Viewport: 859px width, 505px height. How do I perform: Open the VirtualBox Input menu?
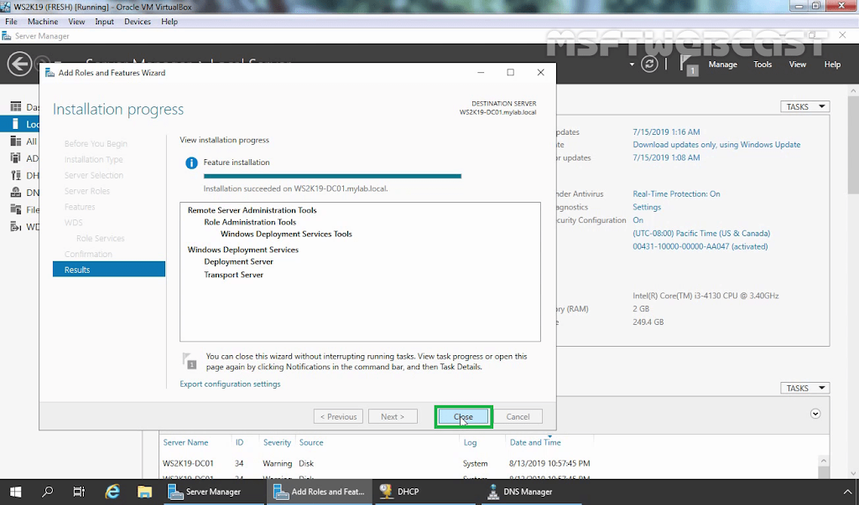pyautogui.click(x=104, y=21)
